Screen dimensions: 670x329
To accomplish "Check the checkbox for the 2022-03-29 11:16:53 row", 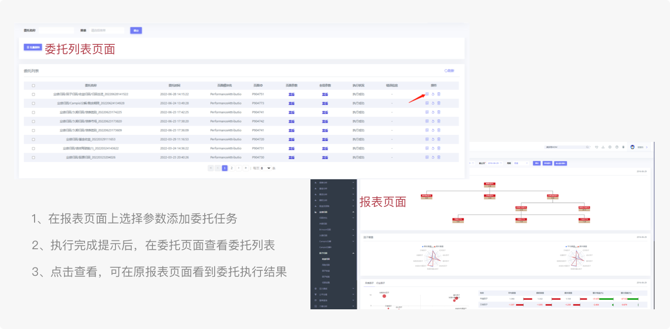I will [34, 139].
